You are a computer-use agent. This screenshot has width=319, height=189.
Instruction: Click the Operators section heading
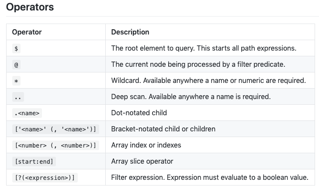[30, 7]
